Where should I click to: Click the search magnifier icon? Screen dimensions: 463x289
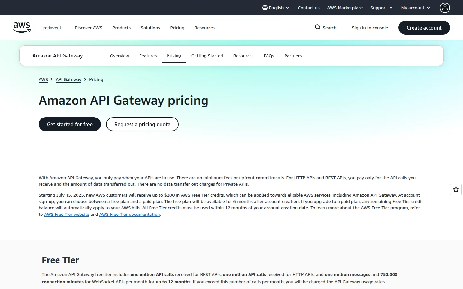tap(318, 27)
